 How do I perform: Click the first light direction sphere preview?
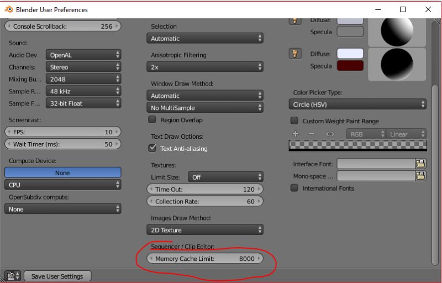pyautogui.click(x=397, y=32)
